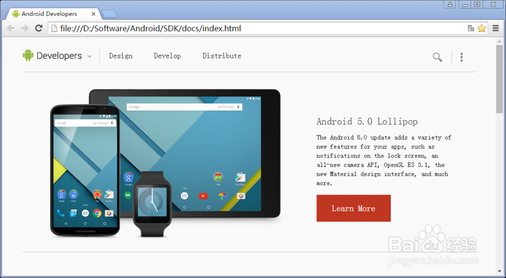Bookmark the page with the star icon

(482, 28)
